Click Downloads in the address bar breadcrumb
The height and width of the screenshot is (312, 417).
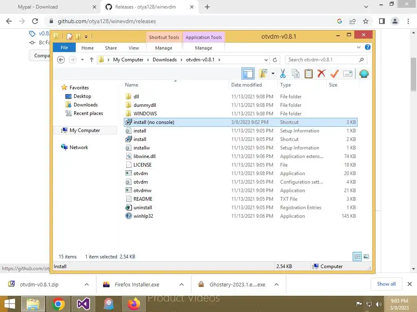click(x=165, y=60)
